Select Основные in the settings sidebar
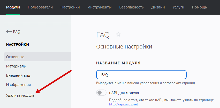 click(15, 57)
